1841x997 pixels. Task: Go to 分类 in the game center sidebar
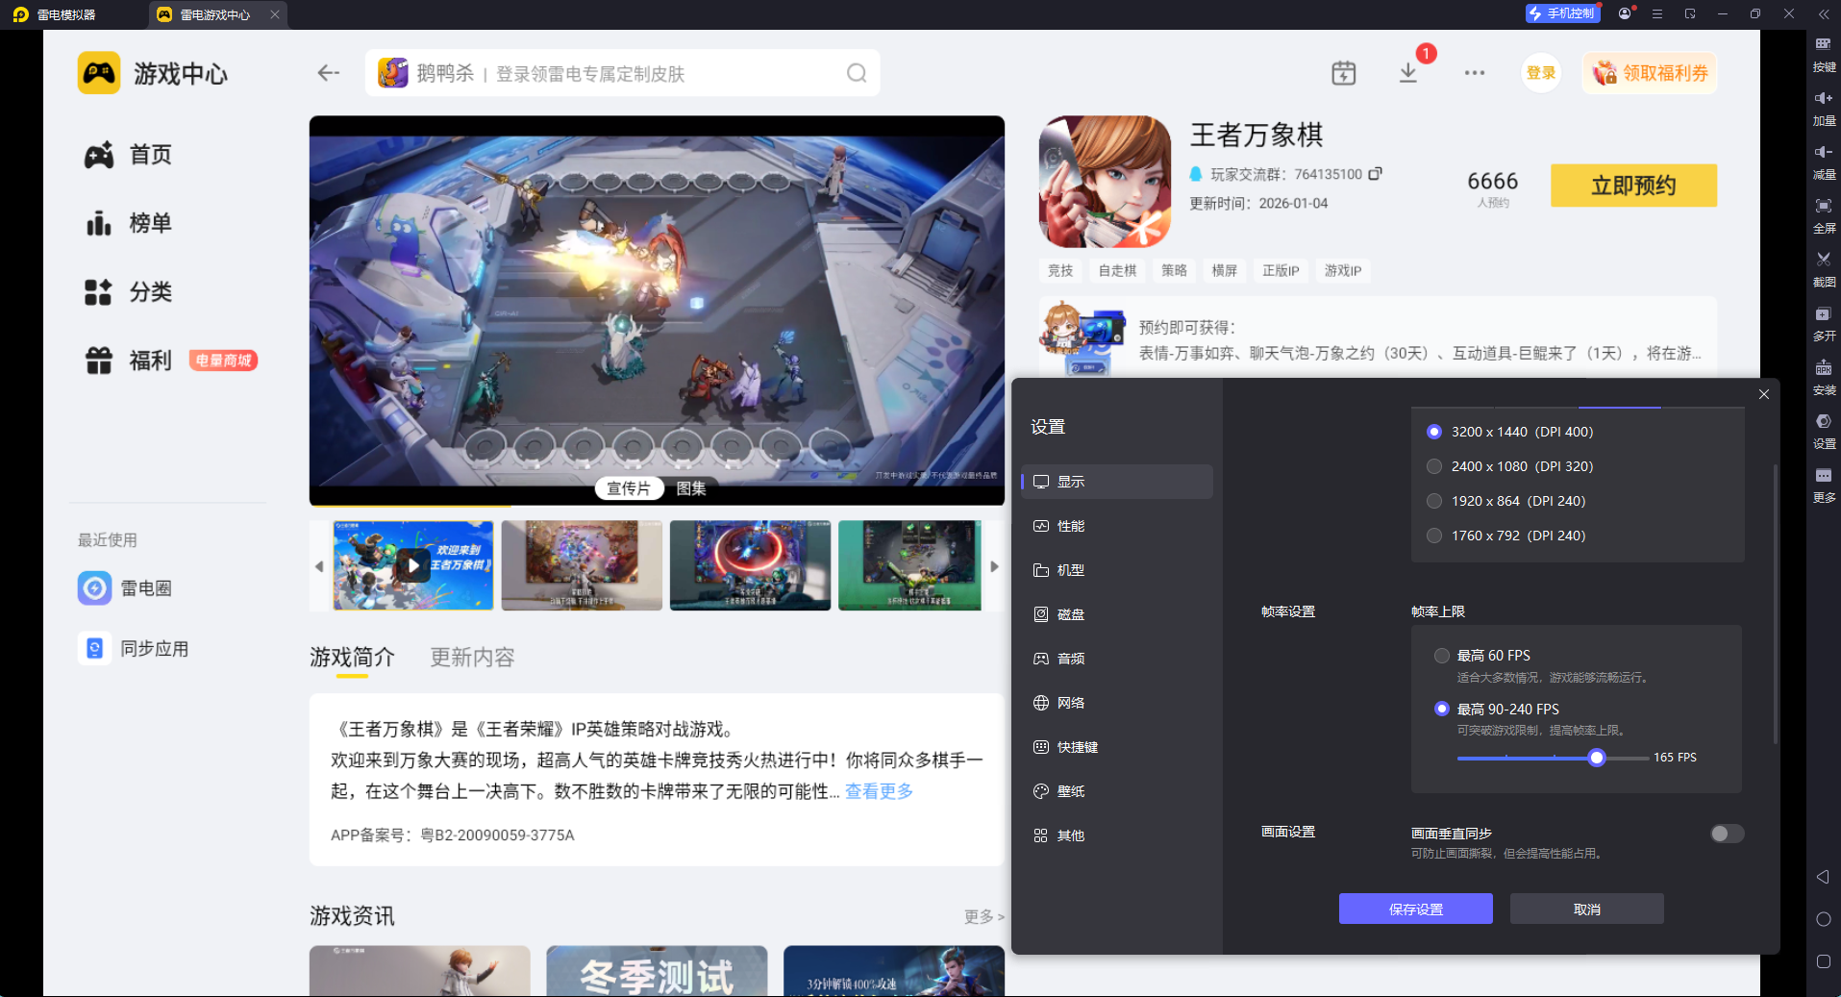pos(129,292)
